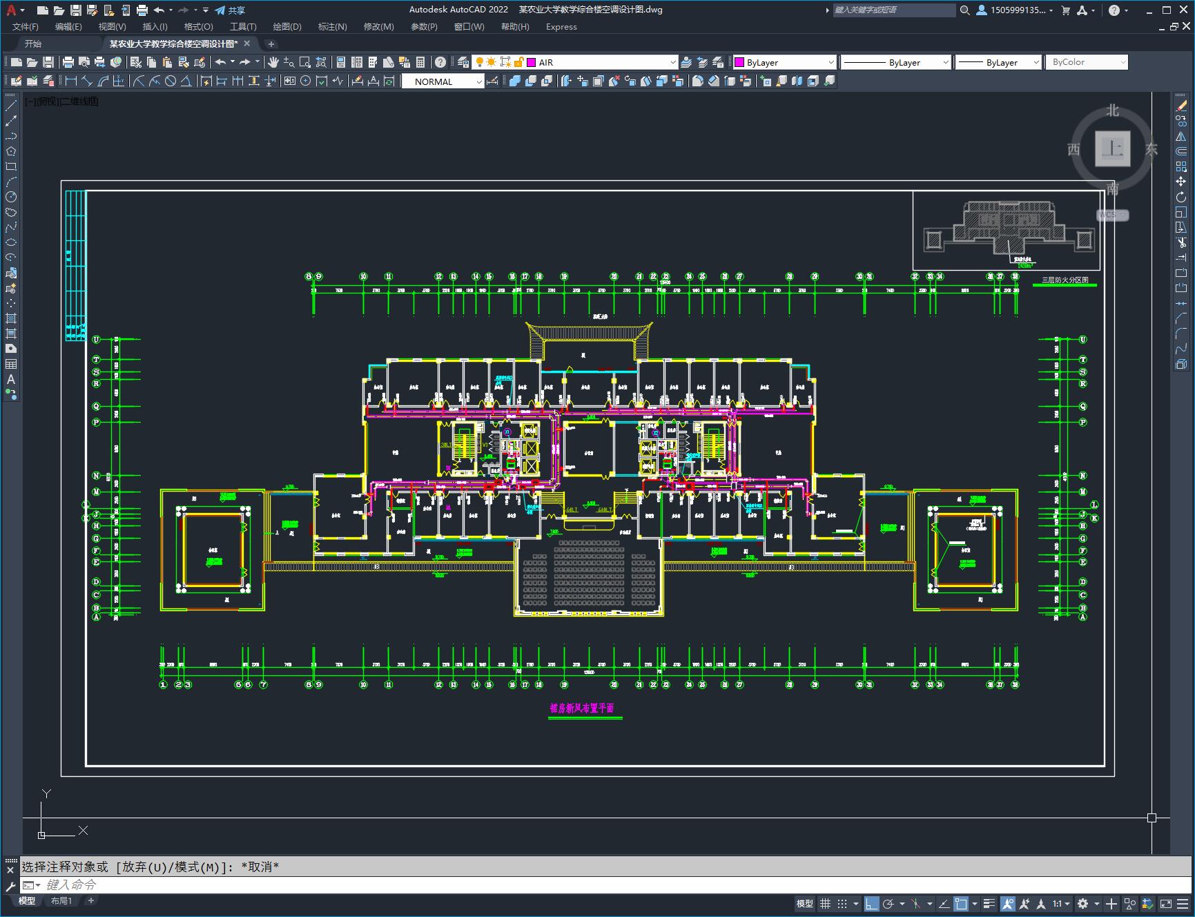This screenshot has width=1195, height=917.
Task: Expand the AutoCAD application menu A button
Action: [14, 10]
